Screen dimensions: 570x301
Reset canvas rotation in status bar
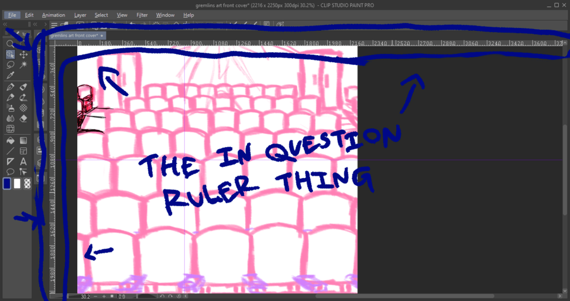[x=179, y=297]
